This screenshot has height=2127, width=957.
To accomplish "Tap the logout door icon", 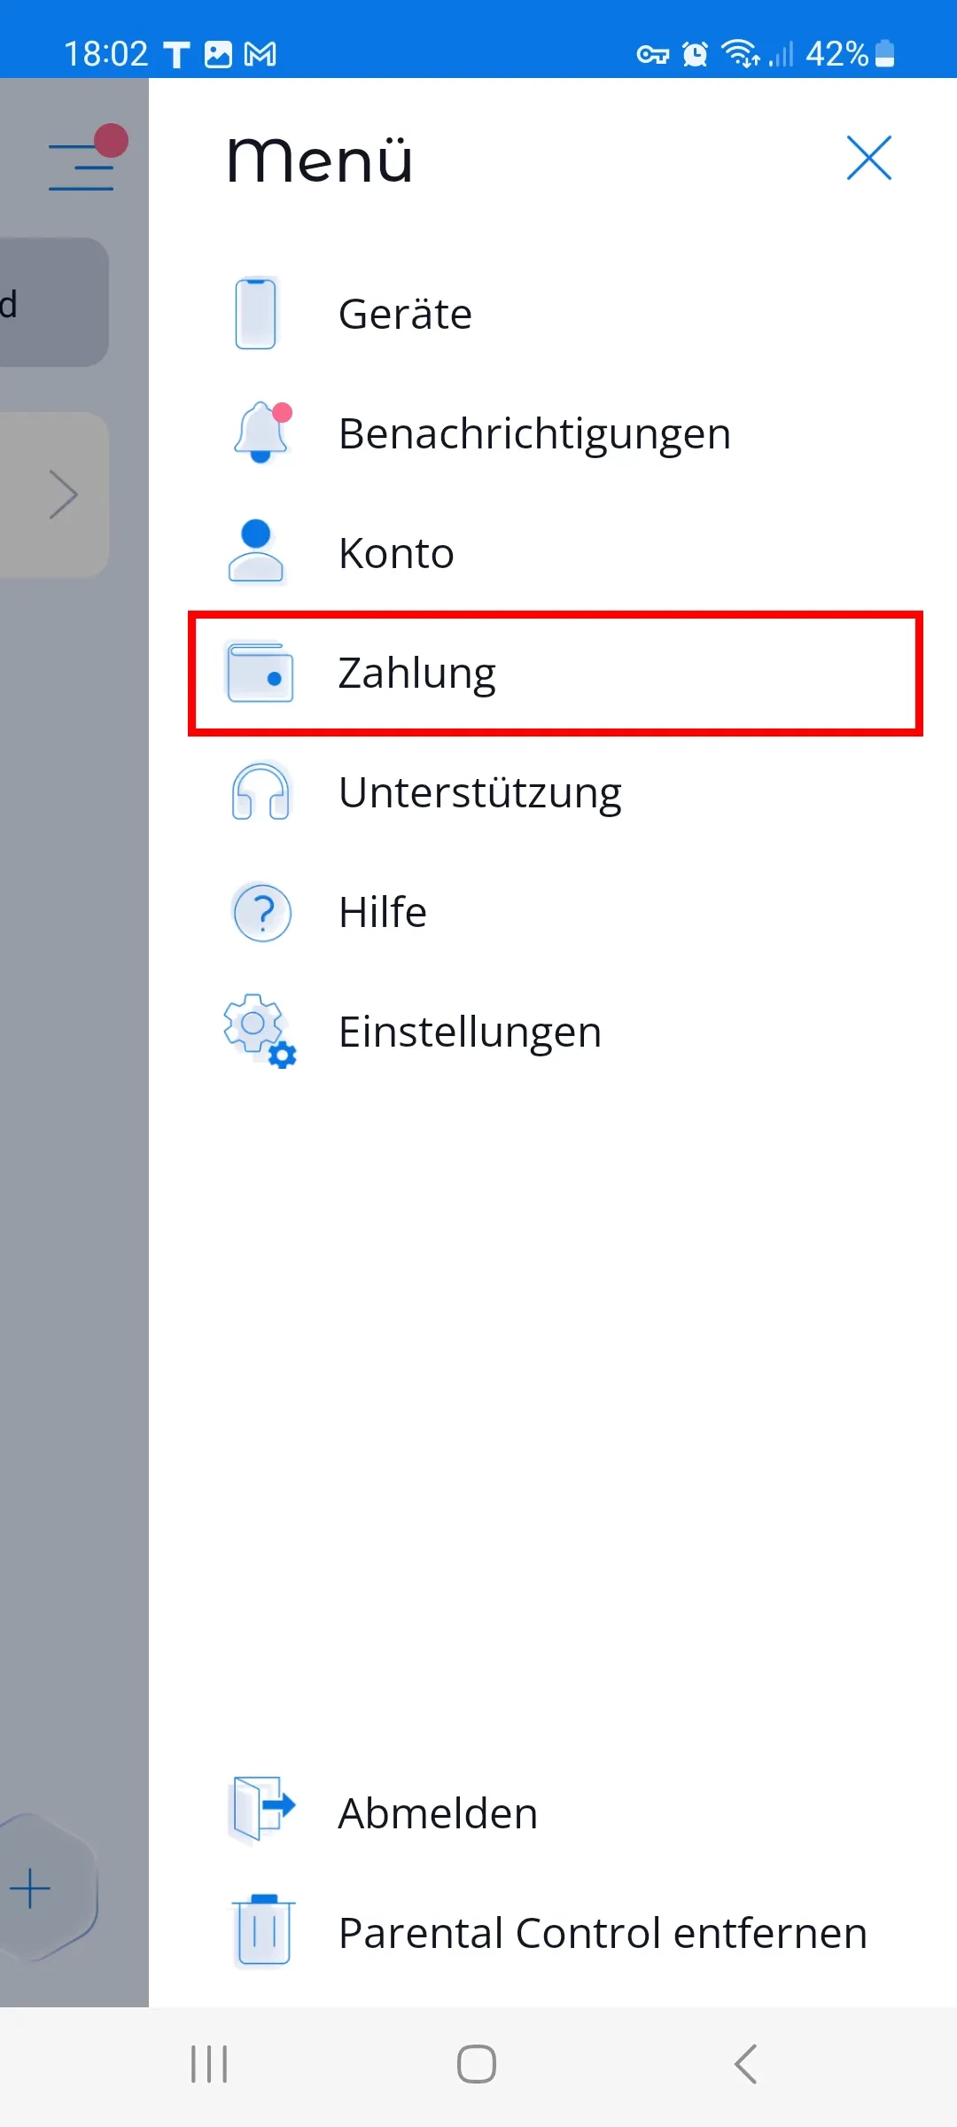I will [x=261, y=1809].
